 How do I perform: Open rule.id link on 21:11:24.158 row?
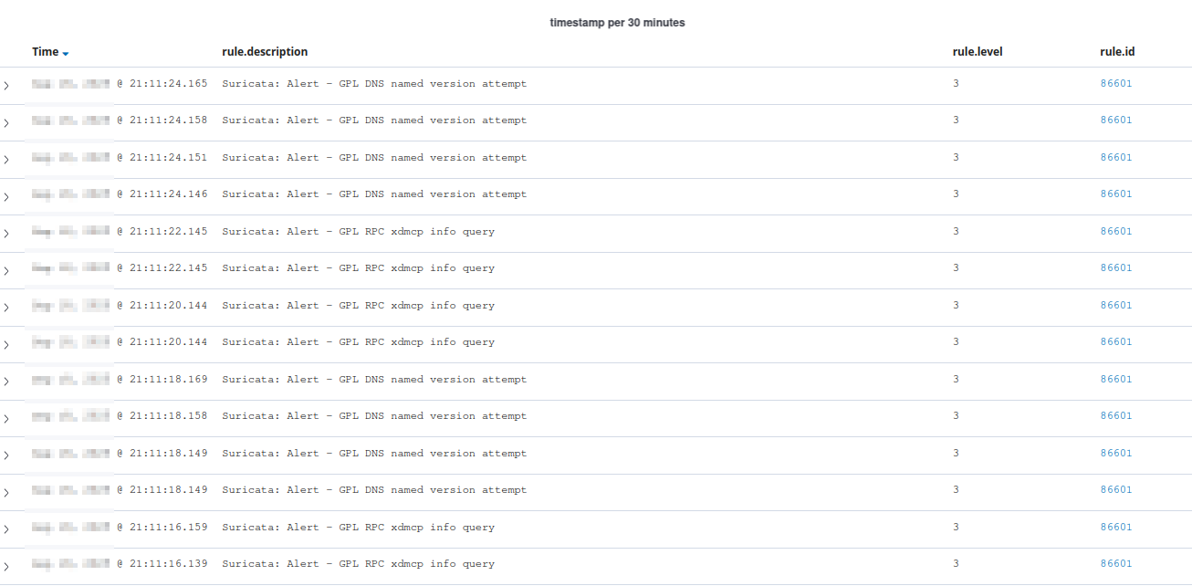(1115, 120)
